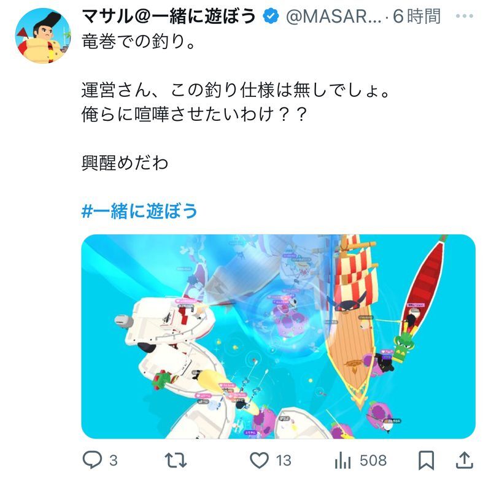Open the reply comment icon

[x=92, y=460]
